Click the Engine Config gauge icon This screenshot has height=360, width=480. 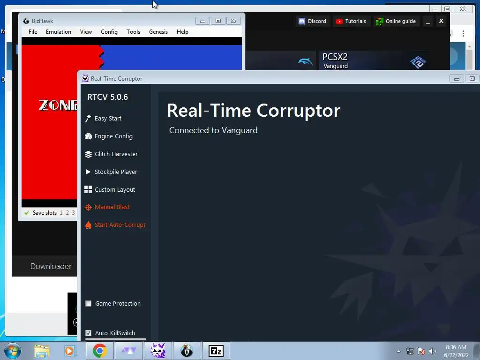coord(88,136)
